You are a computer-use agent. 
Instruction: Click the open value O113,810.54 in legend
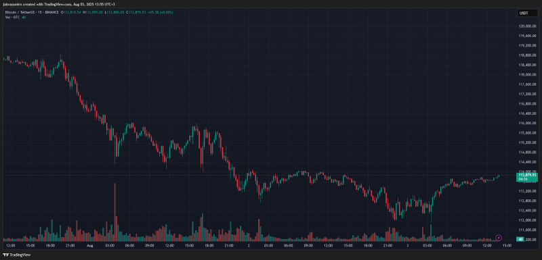click(x=71, y=12)
